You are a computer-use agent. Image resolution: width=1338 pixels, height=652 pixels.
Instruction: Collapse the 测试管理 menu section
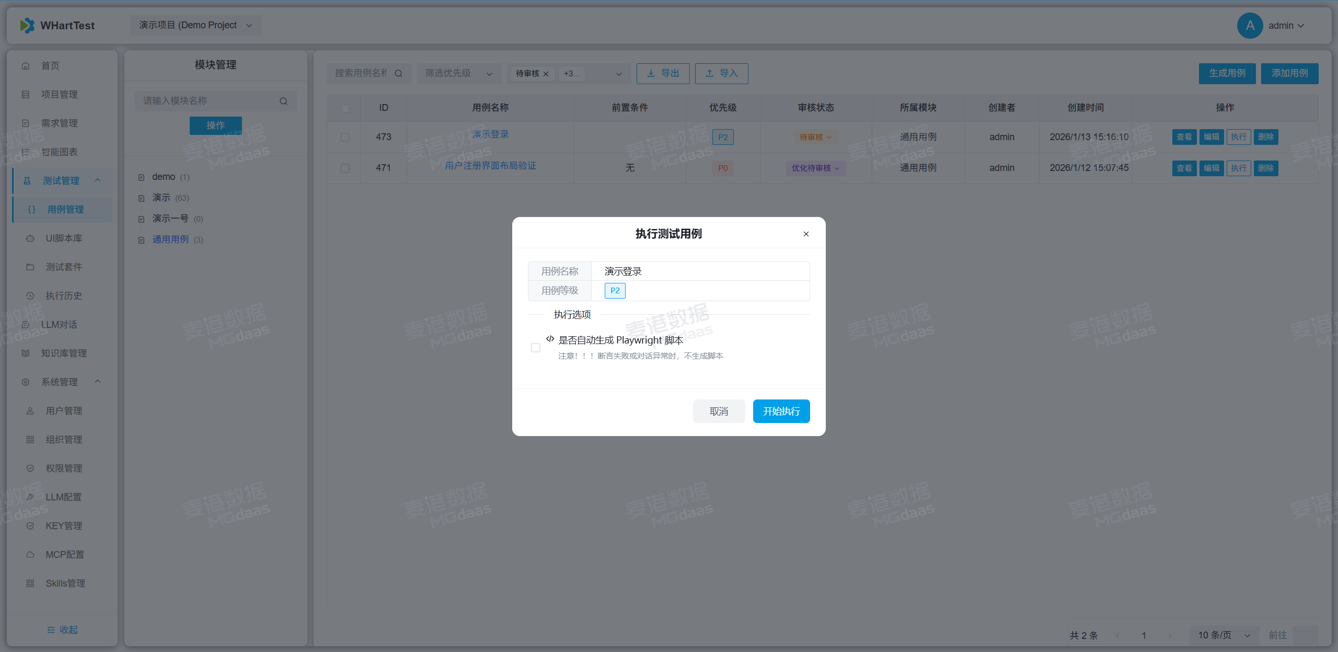62,180
